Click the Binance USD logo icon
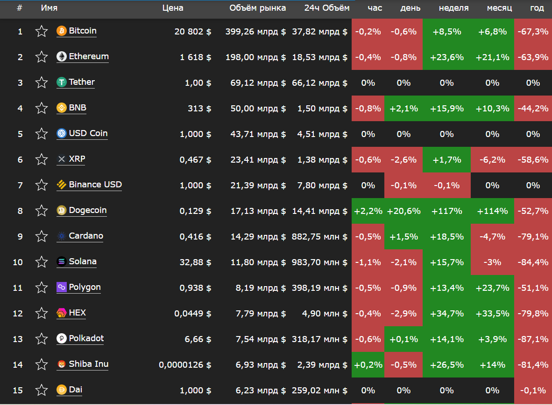This screenshot has height=405, width=552. (62, 185)
